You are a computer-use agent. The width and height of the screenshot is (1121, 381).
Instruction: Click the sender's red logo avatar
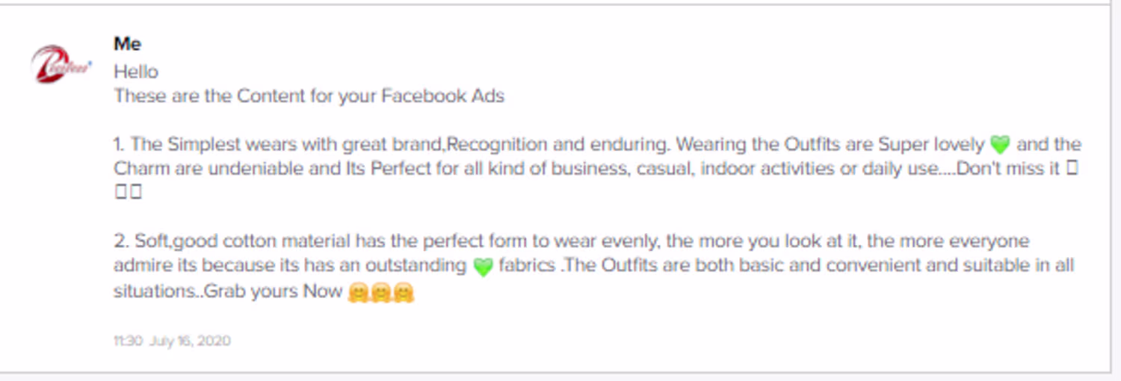click(x=61, y=65)
